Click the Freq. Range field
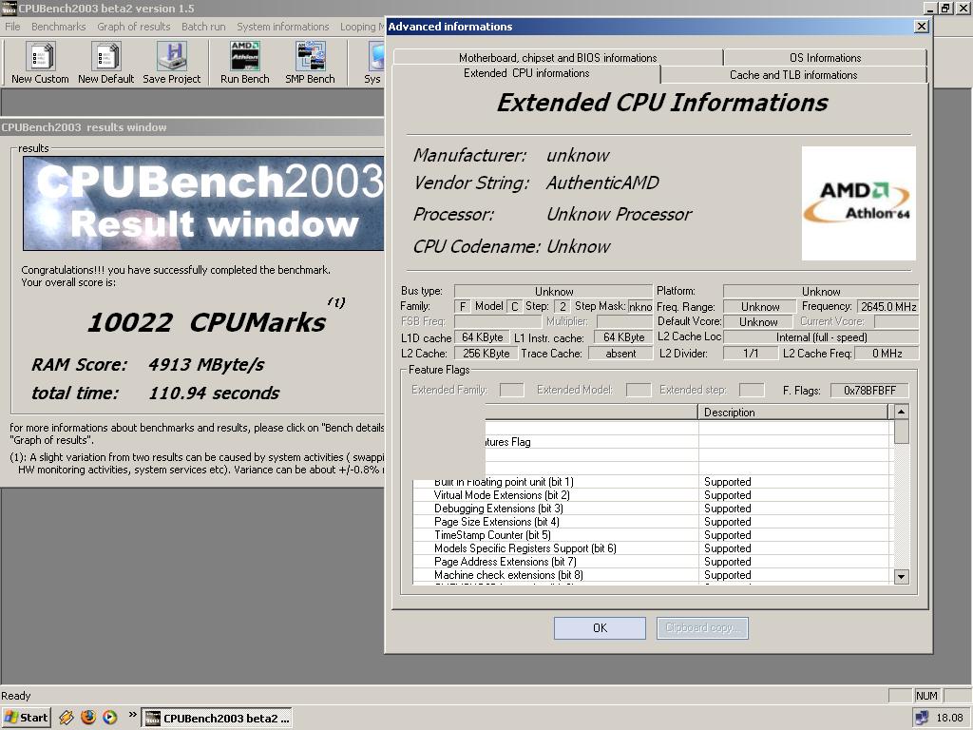The height and width of the screenshot is (730, 973). click(760, 307)
